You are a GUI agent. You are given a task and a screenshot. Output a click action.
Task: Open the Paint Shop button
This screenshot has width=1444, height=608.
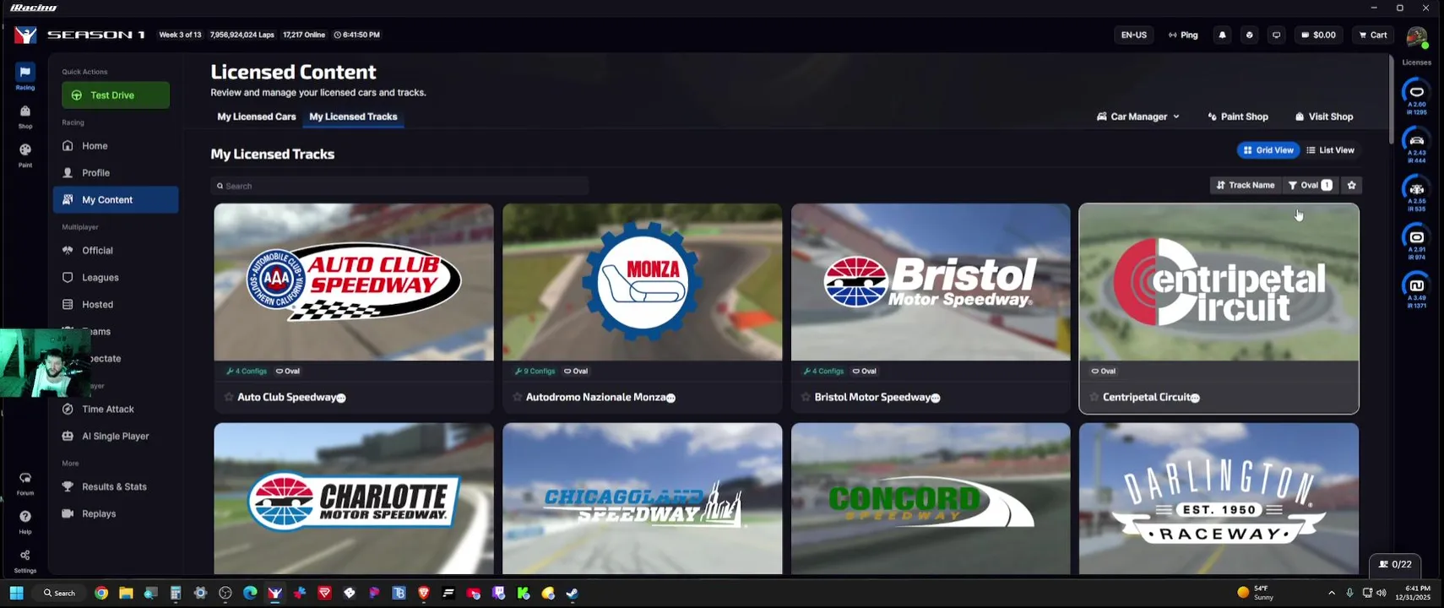[1238, 117]
